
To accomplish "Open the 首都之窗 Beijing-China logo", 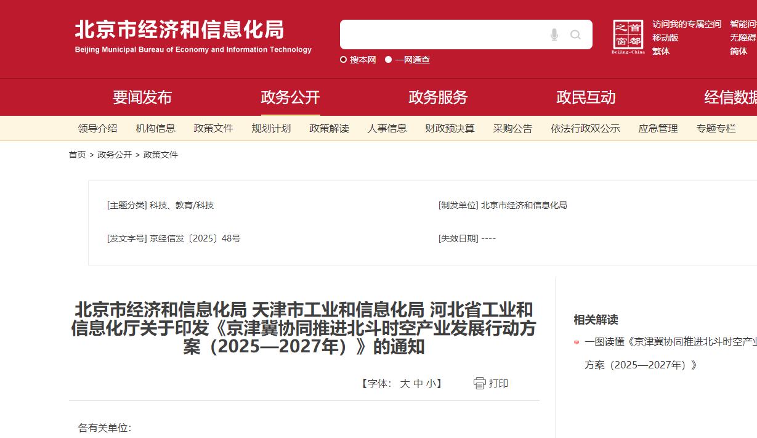I will click(628, 37).
